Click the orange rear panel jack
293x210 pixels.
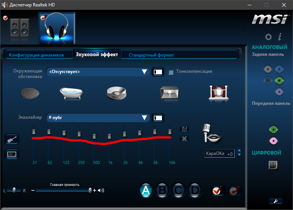coord(268,69)
